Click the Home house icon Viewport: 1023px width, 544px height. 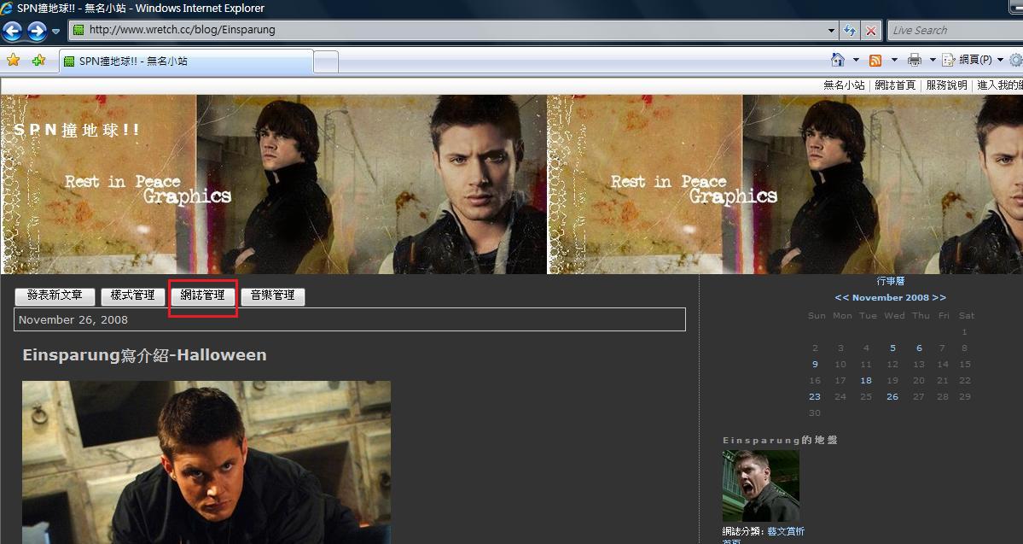click(x=838, y=60)
